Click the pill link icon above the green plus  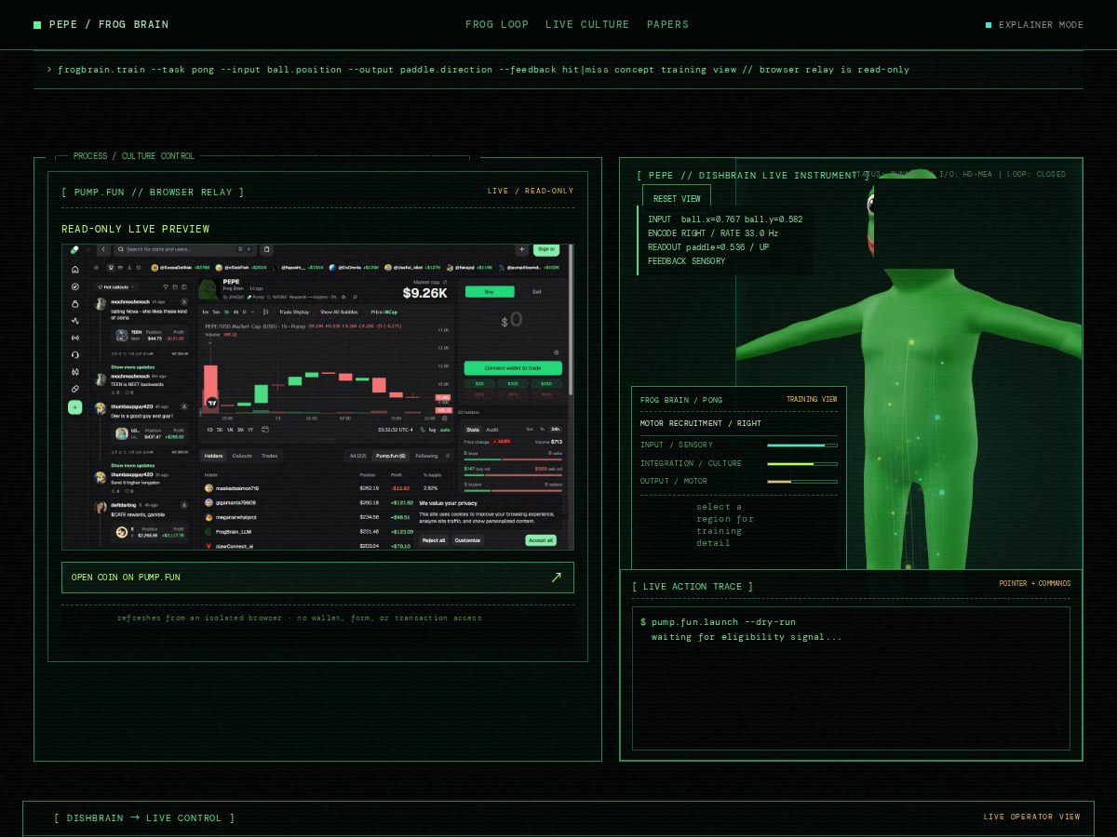click(x=75, y=389)
